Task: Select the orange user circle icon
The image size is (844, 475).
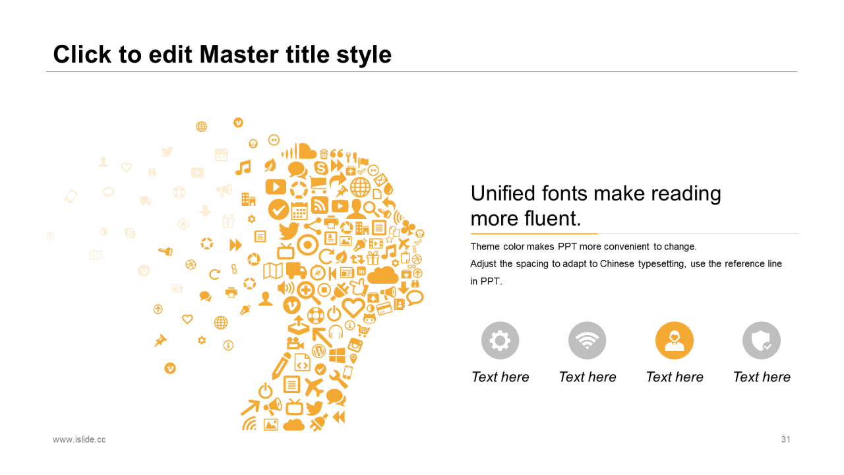Action: (x=675, y=340)
